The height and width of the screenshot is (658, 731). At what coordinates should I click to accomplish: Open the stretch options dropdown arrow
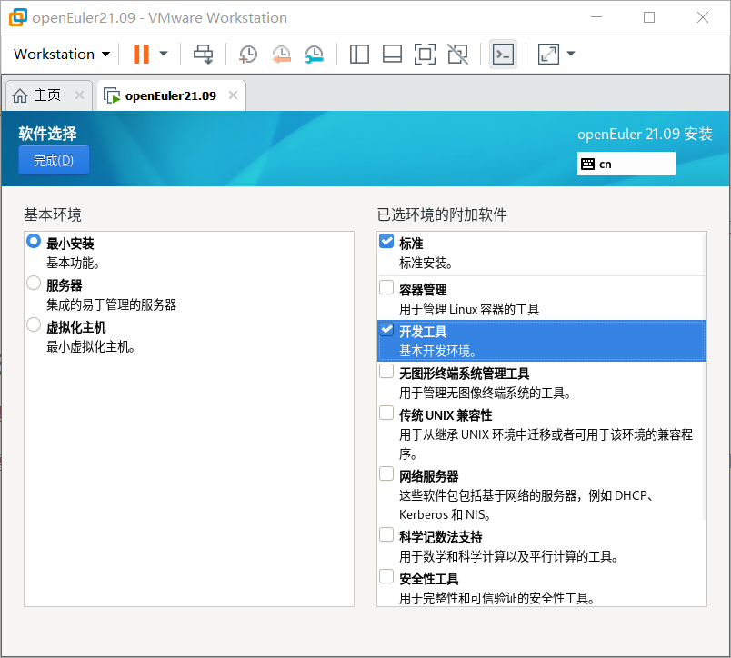(x=571, y=54)
